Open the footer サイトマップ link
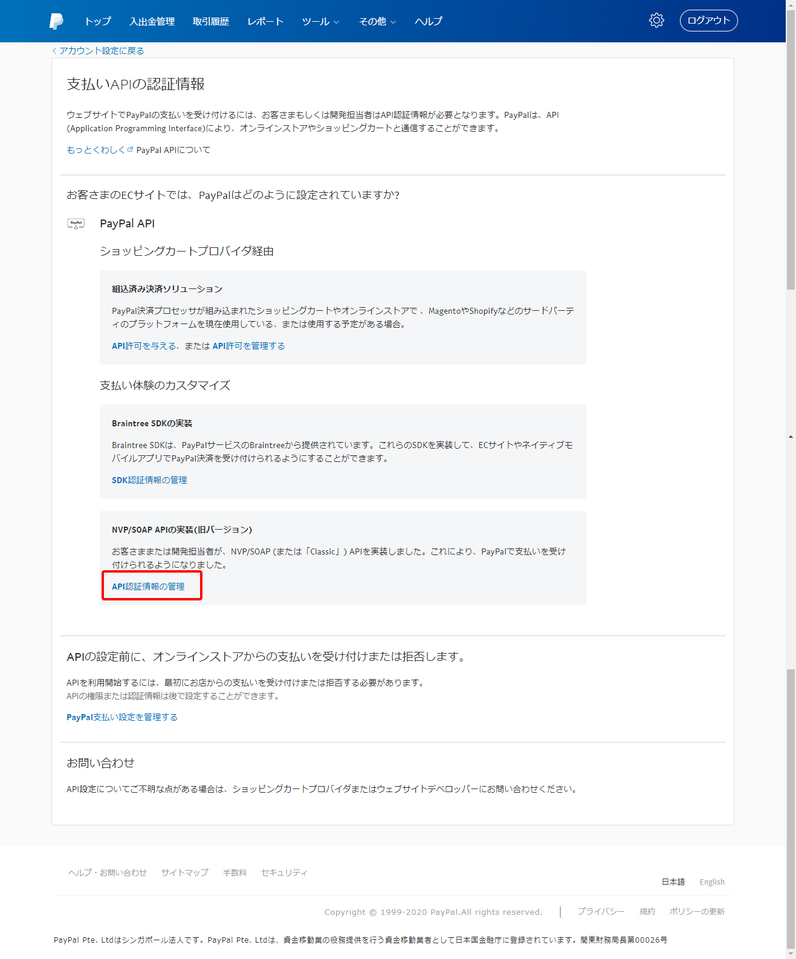 click(185, 873)
